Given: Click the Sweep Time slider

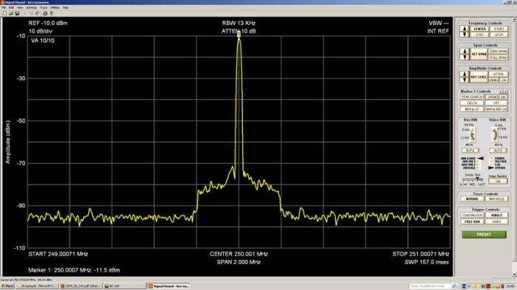Looking at the screenshot, I should coord(473,179).
